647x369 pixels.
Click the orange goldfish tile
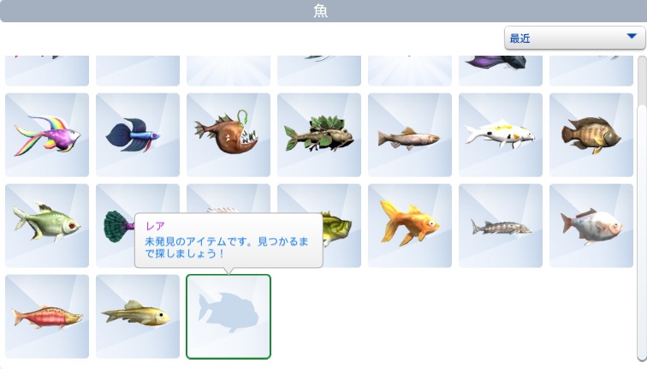(410, 226)
